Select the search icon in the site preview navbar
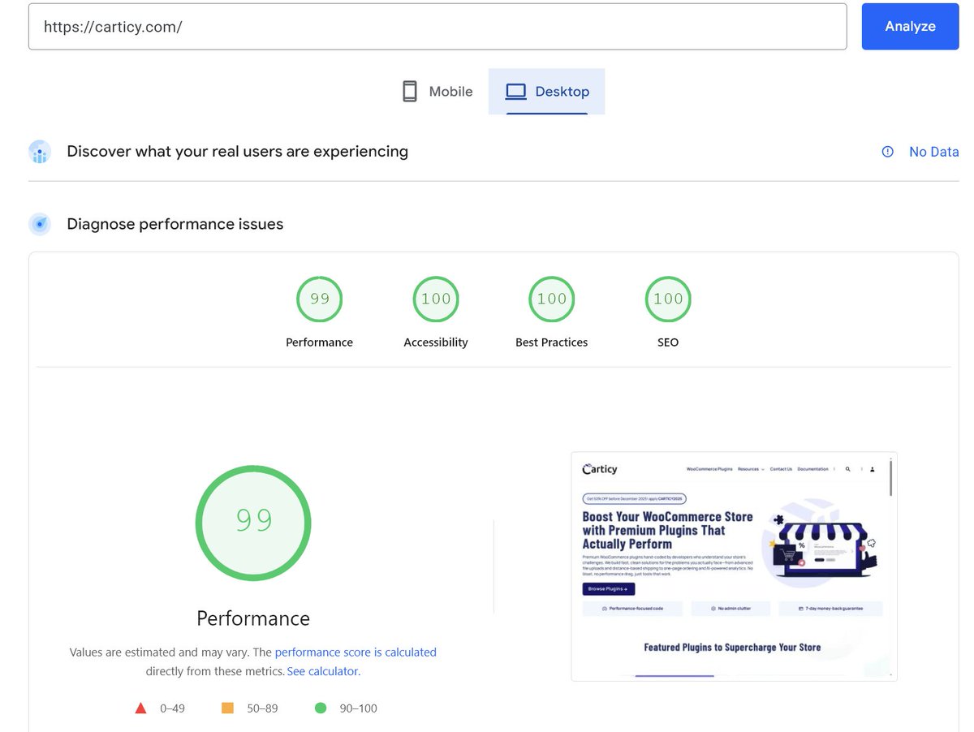Screen dimensions: 974x732 point(848,469)
